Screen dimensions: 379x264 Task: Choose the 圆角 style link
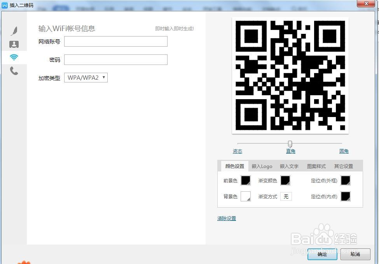[344, 151]
